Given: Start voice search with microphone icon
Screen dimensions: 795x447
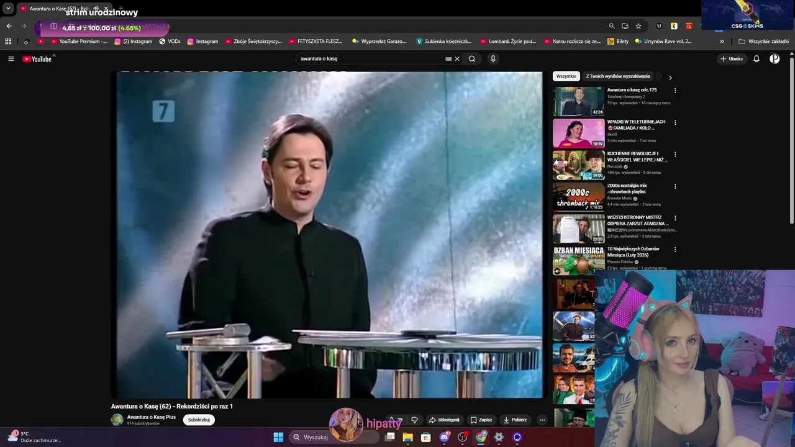Looking at the screenshot, I should 493,59.
